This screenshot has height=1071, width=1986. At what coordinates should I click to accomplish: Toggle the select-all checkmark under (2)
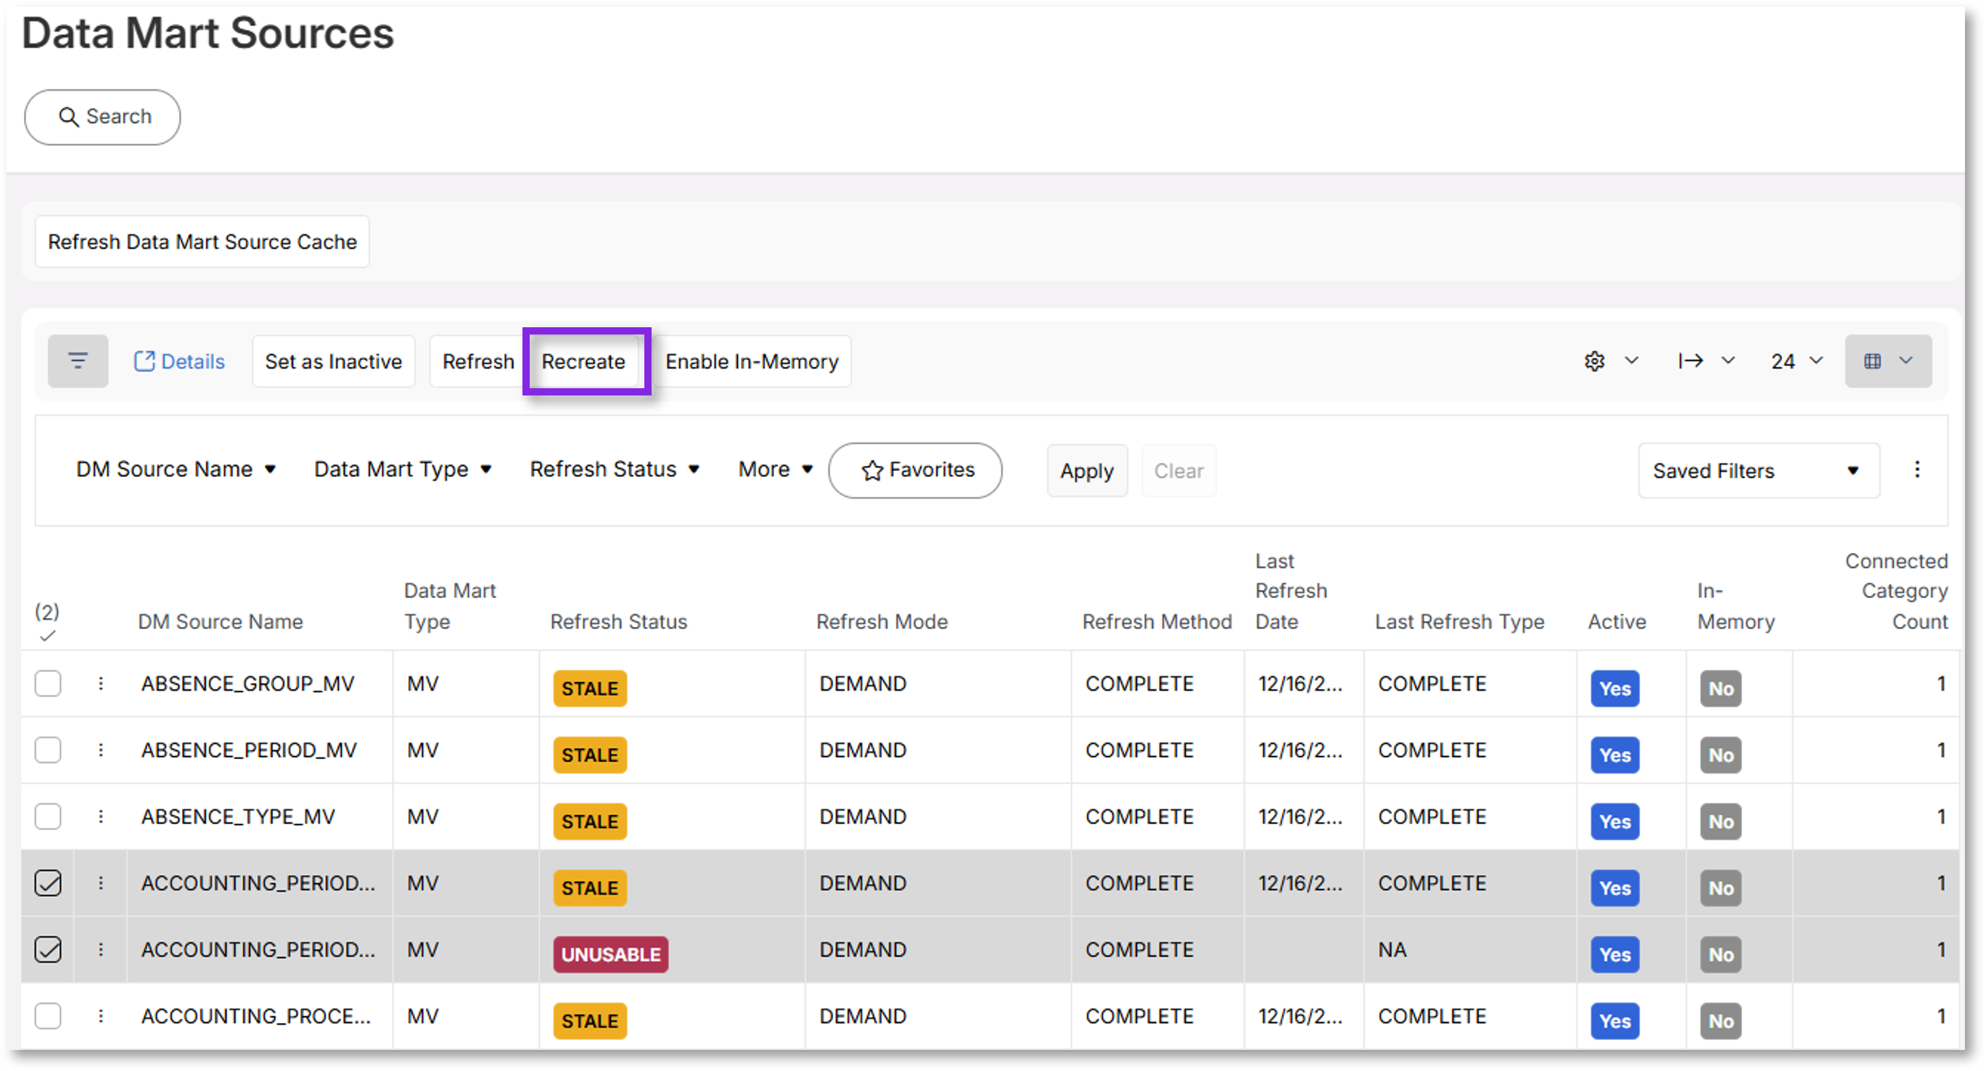pos(47,636)
